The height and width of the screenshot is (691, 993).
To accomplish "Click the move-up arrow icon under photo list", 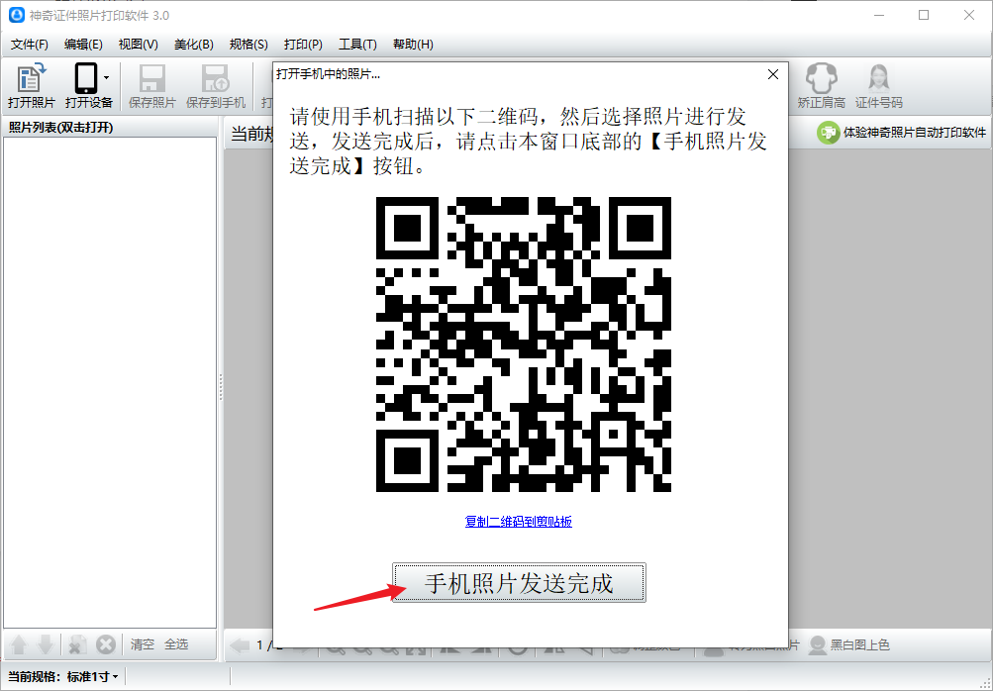I will pyautogui.click(x=18, y=644).
